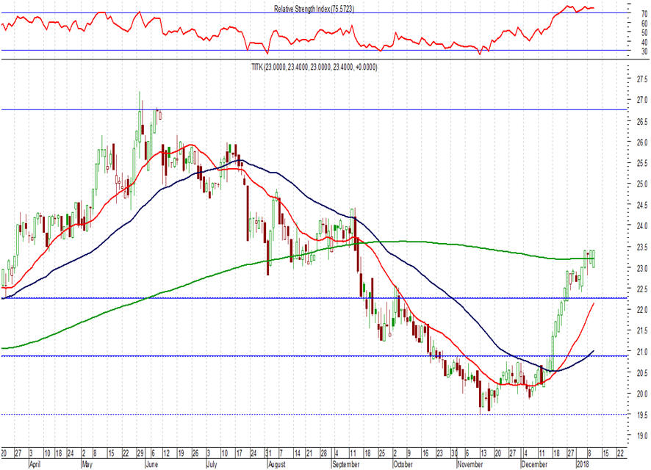651x470 pixels.
Task: Select the 25.5 price axis label
Action: click(x=642, y=164)
